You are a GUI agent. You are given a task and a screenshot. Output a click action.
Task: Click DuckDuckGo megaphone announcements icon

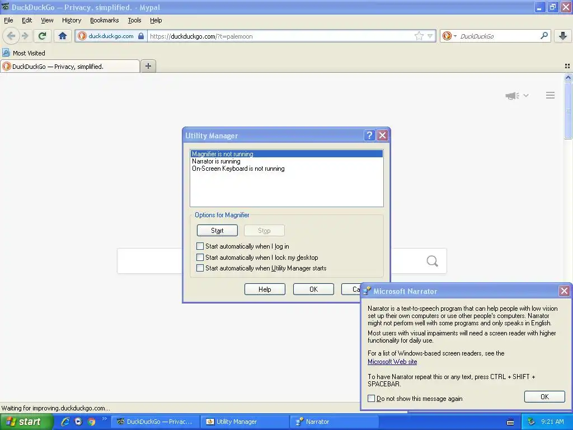point(513,96)
